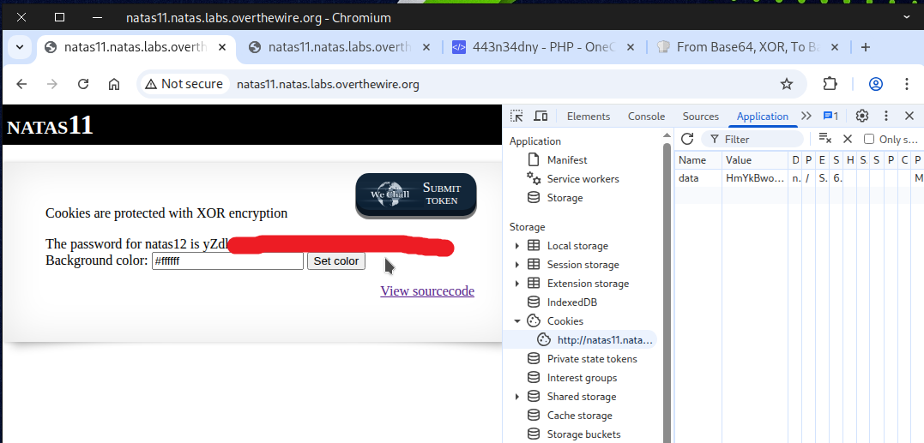Switch to the Console tab
Image resolution: width=924 pixels, height=443 pixels.
pos(646,117)
